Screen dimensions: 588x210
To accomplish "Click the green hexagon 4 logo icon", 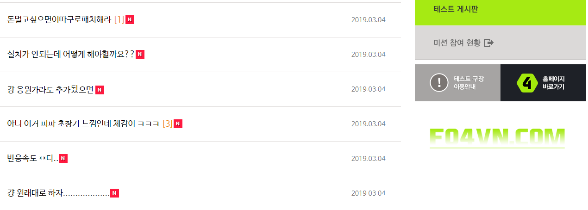I will click(527, 83).
